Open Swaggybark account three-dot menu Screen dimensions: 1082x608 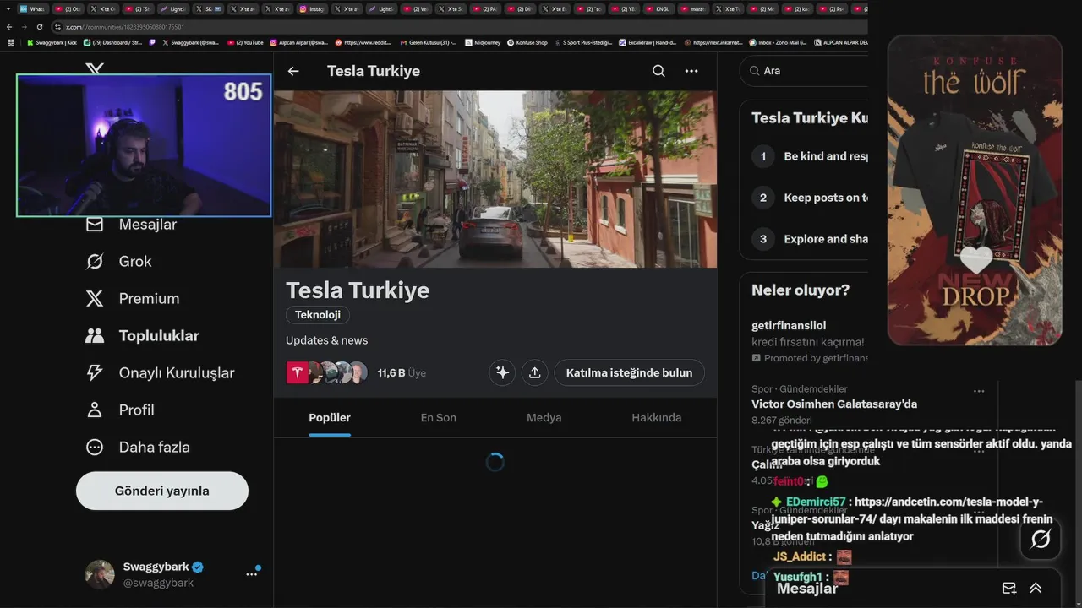click(x=251, y=573)
